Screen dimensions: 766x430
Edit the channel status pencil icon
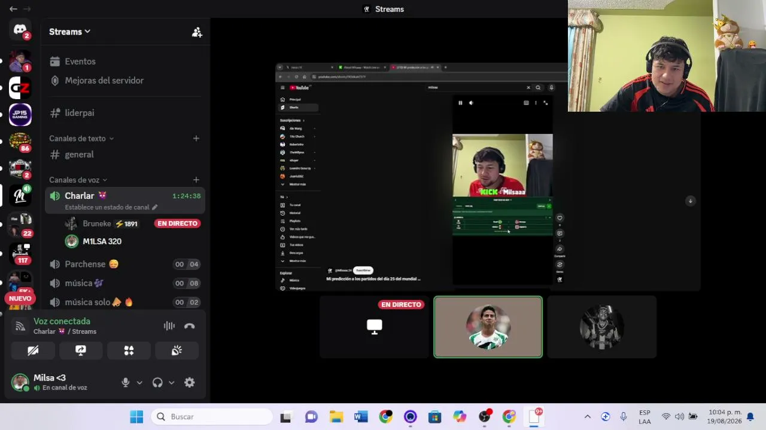(154, 207)
